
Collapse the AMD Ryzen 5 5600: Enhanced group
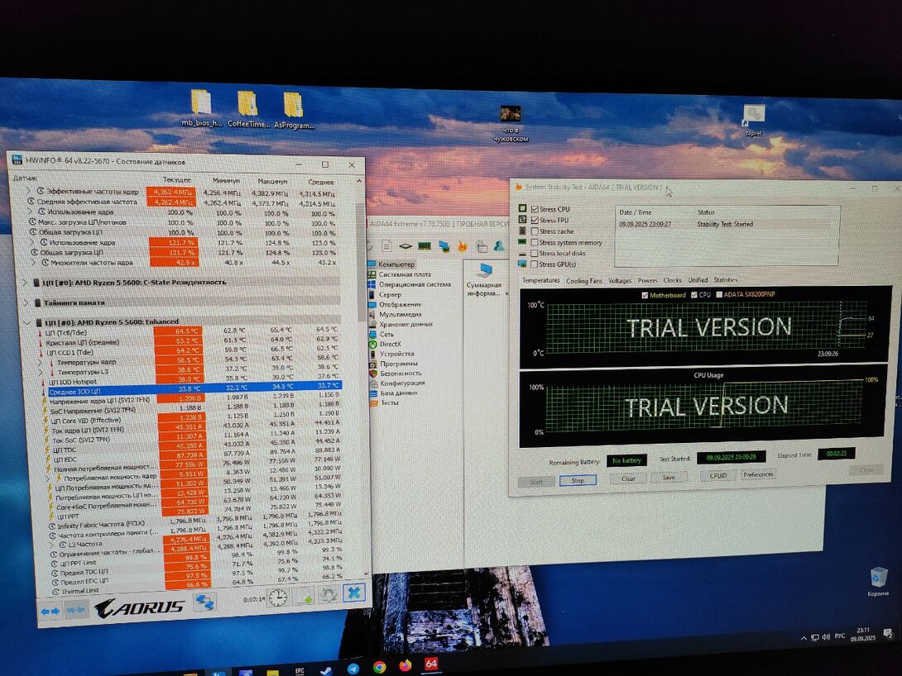click(x=27, y=323)
